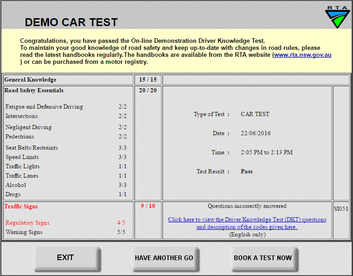
Task: Open the www.rta.nsw.gov.au website link
Action: click(x=303, y=55)
